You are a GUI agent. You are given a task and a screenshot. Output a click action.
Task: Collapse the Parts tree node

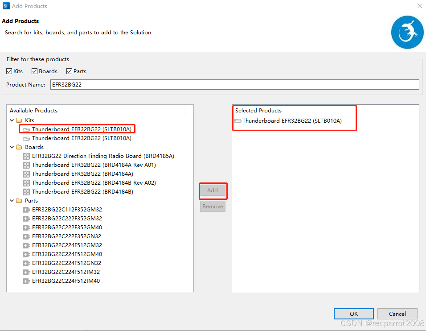(x=12, y=201)
